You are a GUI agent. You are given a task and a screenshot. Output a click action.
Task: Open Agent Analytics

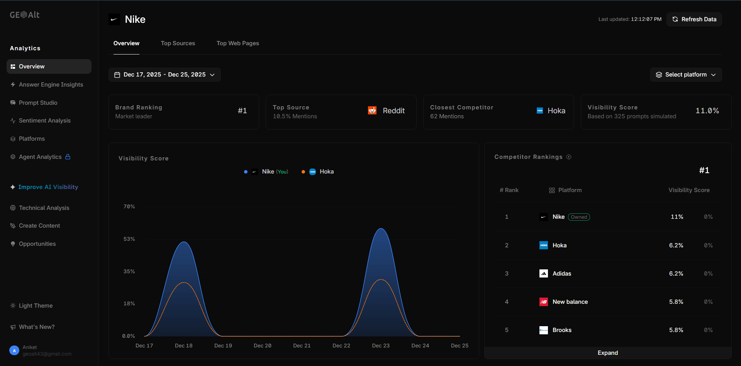49,157
